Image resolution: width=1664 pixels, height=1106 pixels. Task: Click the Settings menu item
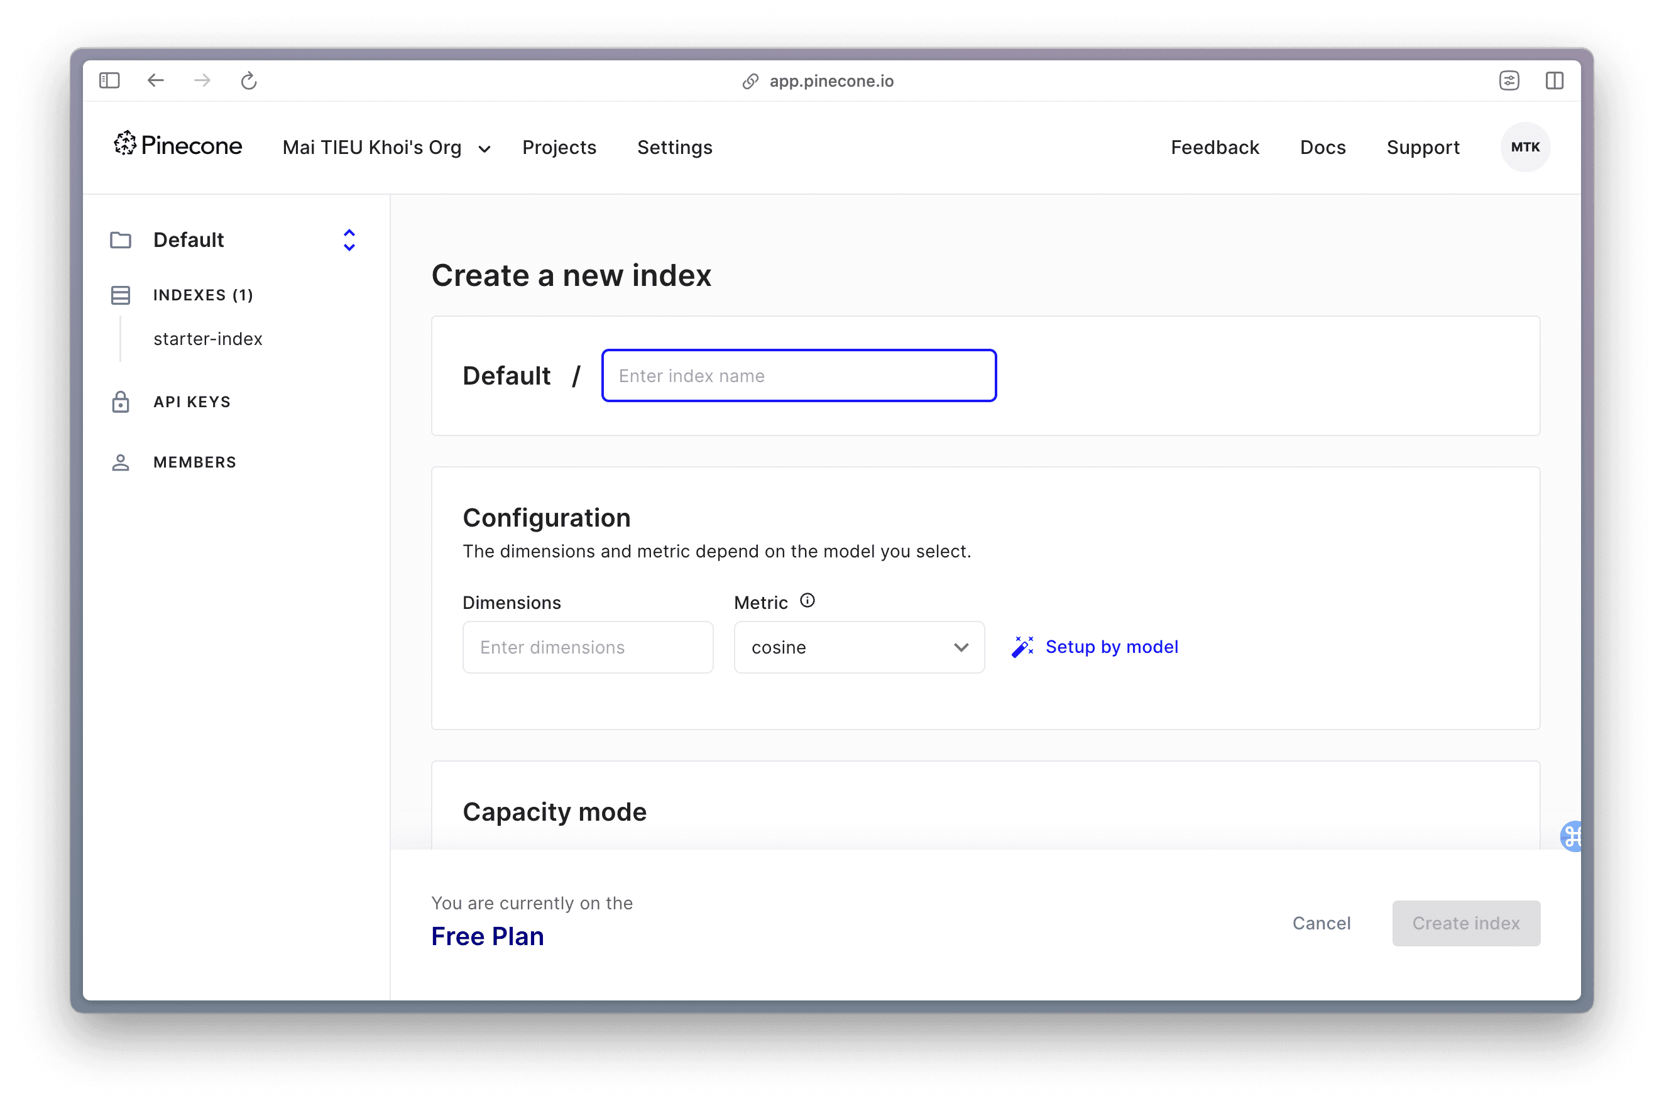[x=674, y=147]
